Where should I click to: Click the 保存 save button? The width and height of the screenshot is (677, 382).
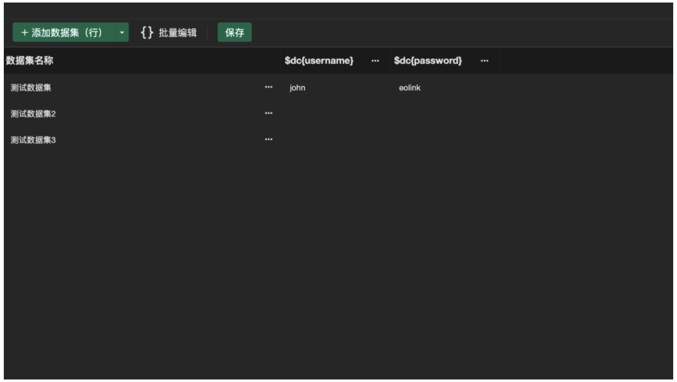click(234, 32)
